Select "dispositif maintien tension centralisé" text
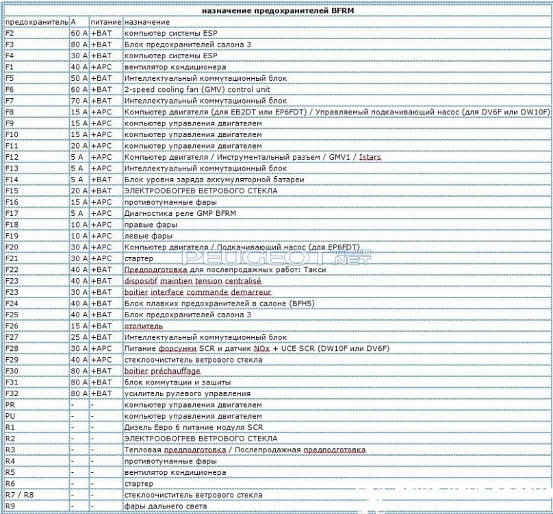 point(192,281)
